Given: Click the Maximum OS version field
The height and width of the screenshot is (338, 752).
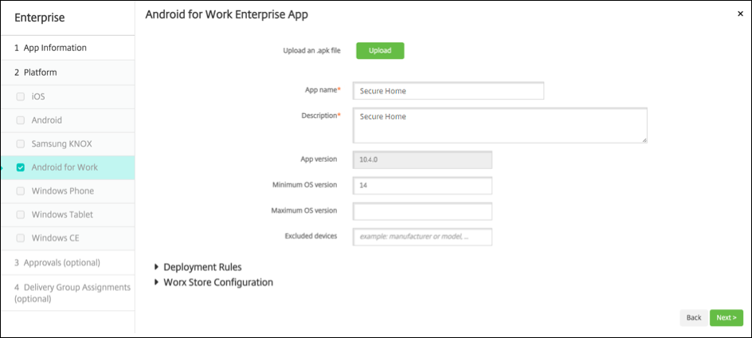Looking at the screenshot, I should pyautogui.click(x=422, y=211).
